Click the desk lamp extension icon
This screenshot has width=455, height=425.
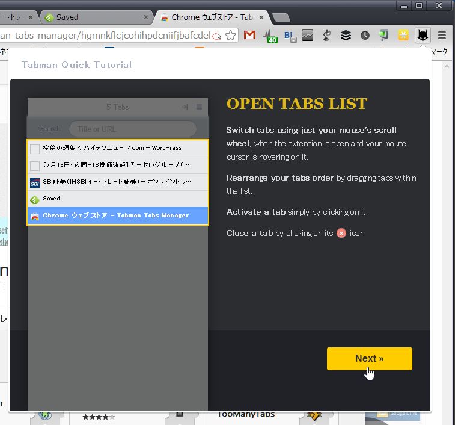point(327,36)
